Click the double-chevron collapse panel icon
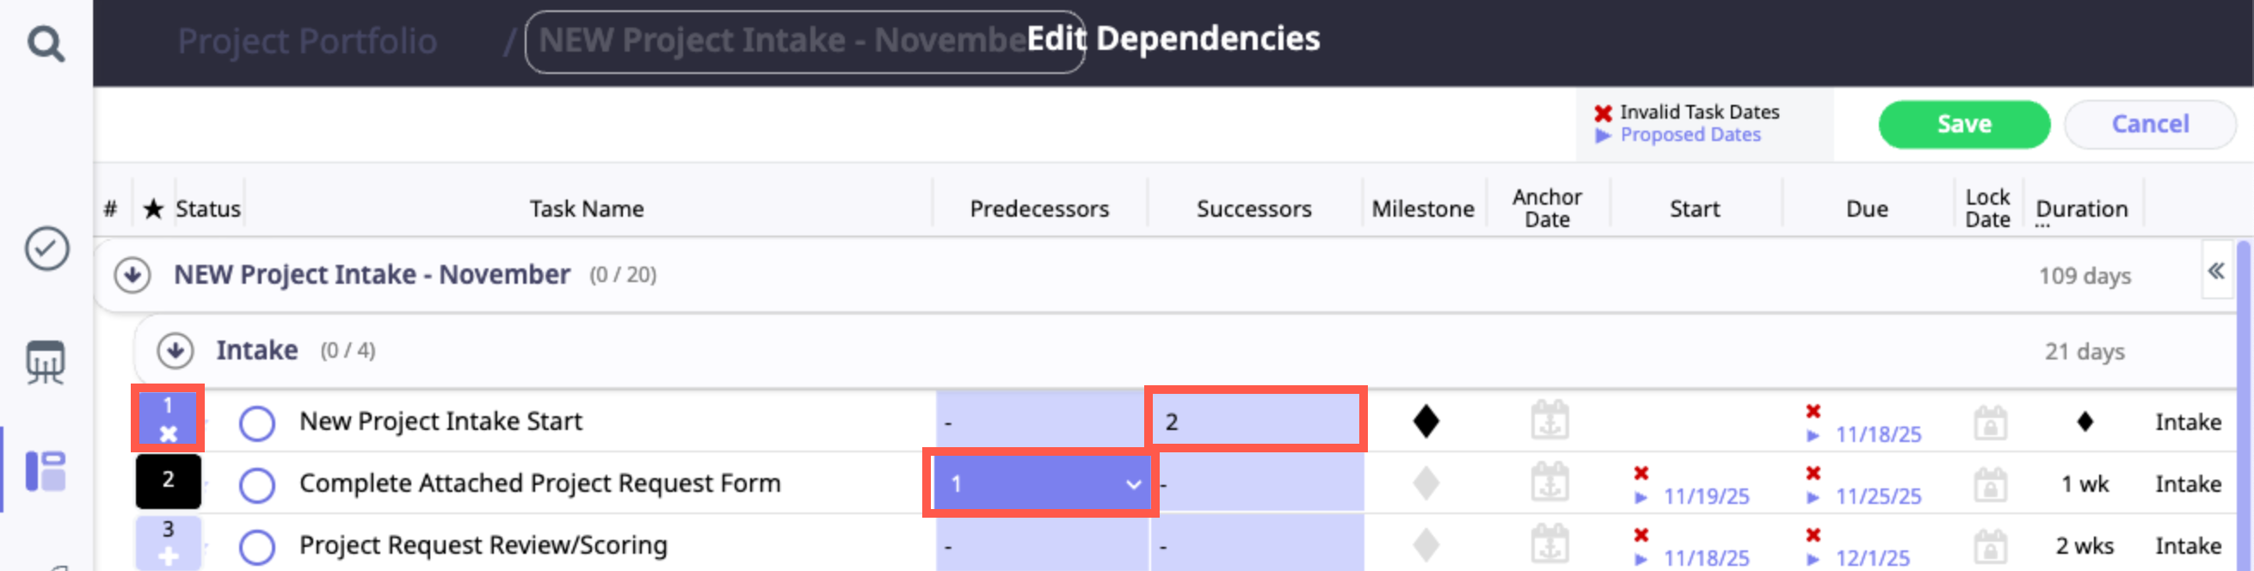 tap(2215, 271)
